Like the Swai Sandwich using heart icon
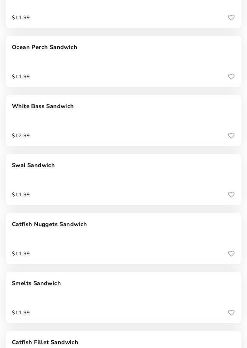This screenshot has width=247, height=348. (x=231, y=195)
